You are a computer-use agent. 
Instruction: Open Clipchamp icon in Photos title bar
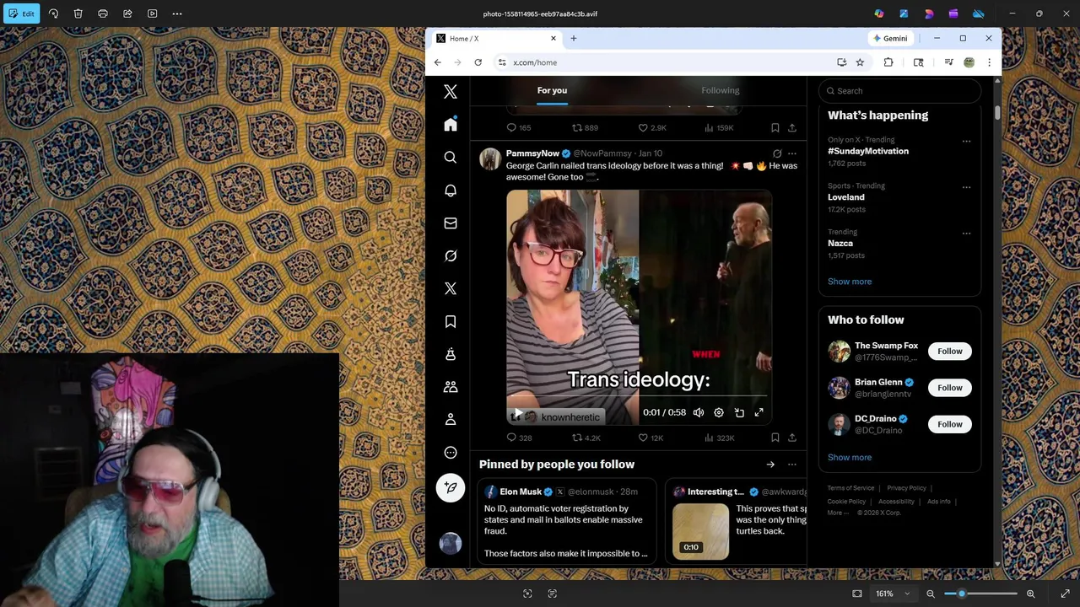tap(953, 13)
